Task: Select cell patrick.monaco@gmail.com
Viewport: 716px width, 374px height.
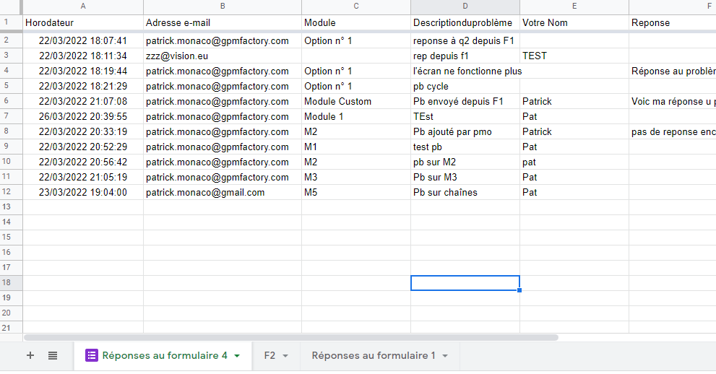Action: 223,192
